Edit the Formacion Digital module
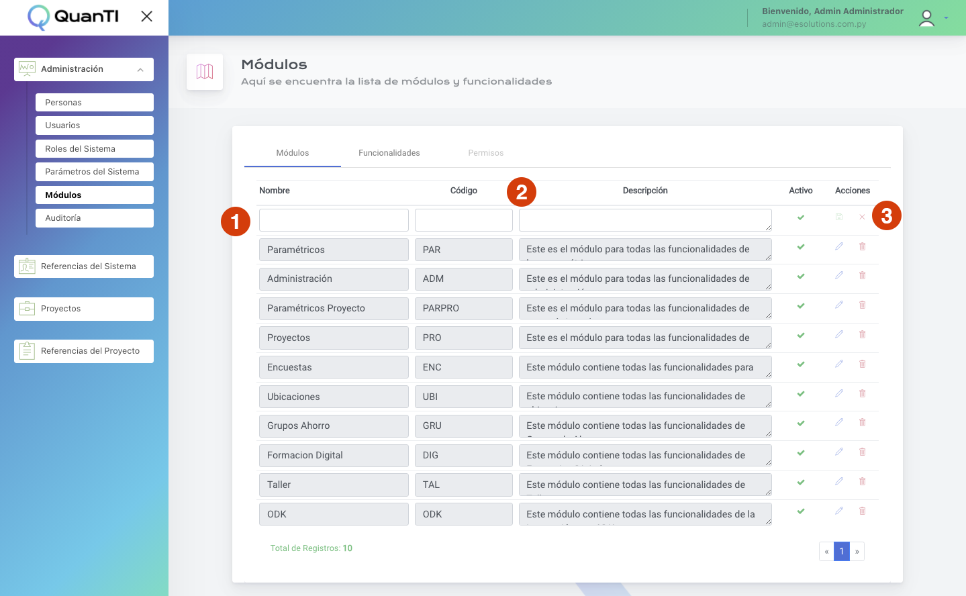 839,452
